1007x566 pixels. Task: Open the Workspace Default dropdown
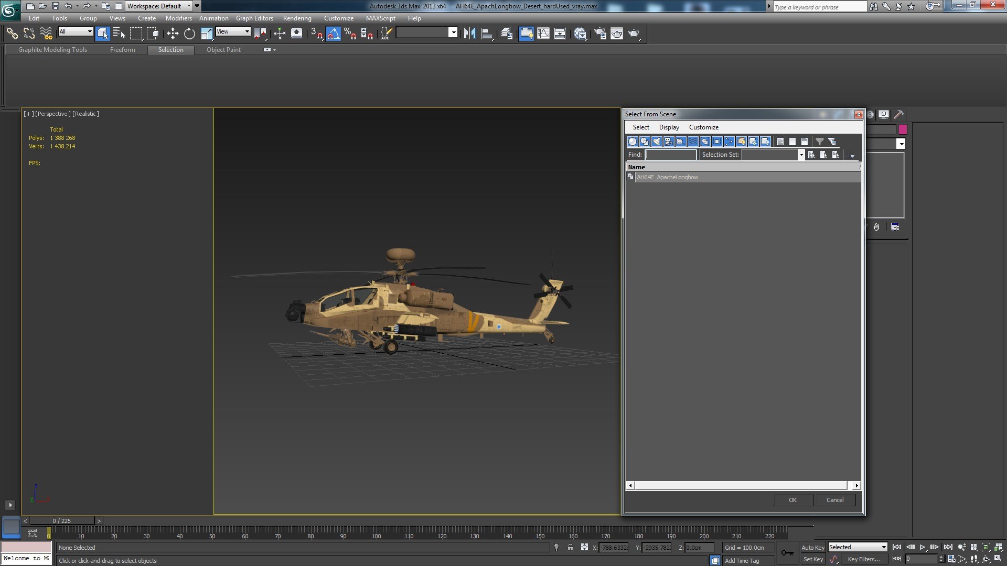click(159, 6)
